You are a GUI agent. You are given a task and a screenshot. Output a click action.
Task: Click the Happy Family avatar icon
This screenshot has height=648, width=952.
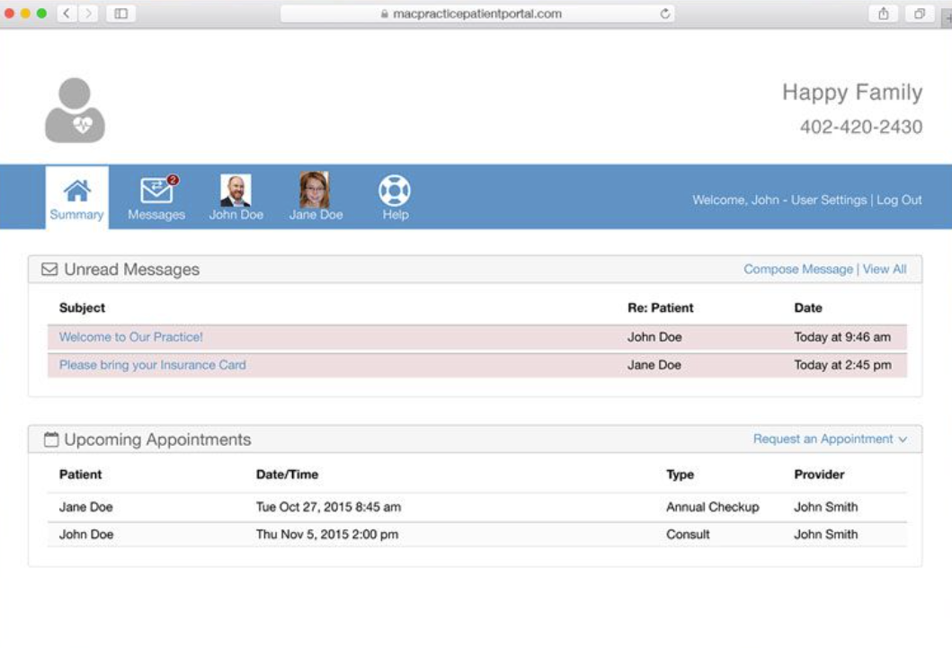click(x=76, y=108)
